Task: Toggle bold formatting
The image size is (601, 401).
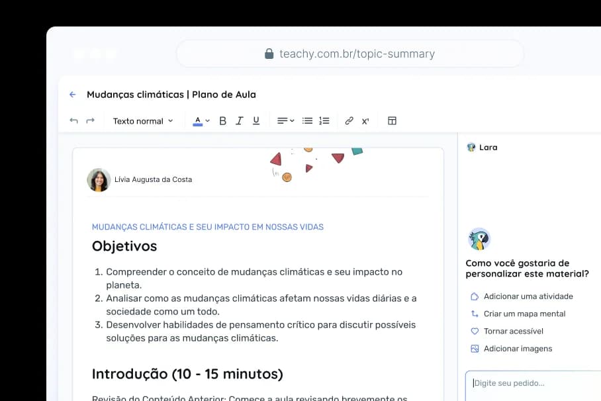Action: [x=222, y=120]
